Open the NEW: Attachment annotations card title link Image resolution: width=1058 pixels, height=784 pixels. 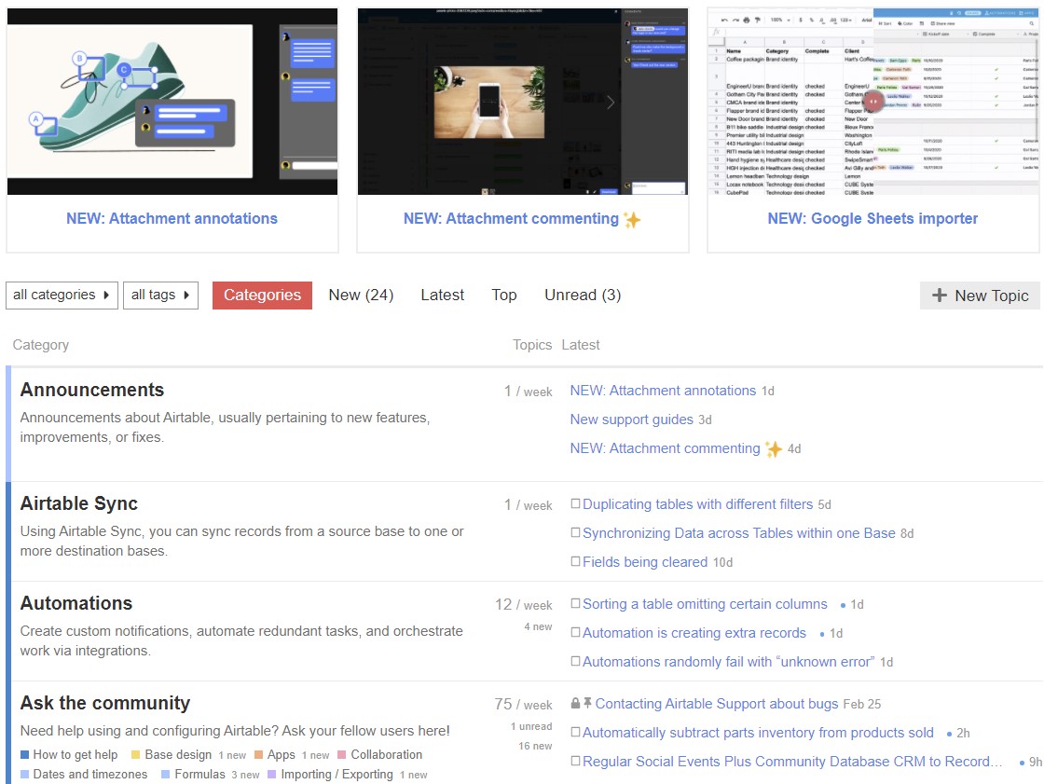tap(172, 218)
